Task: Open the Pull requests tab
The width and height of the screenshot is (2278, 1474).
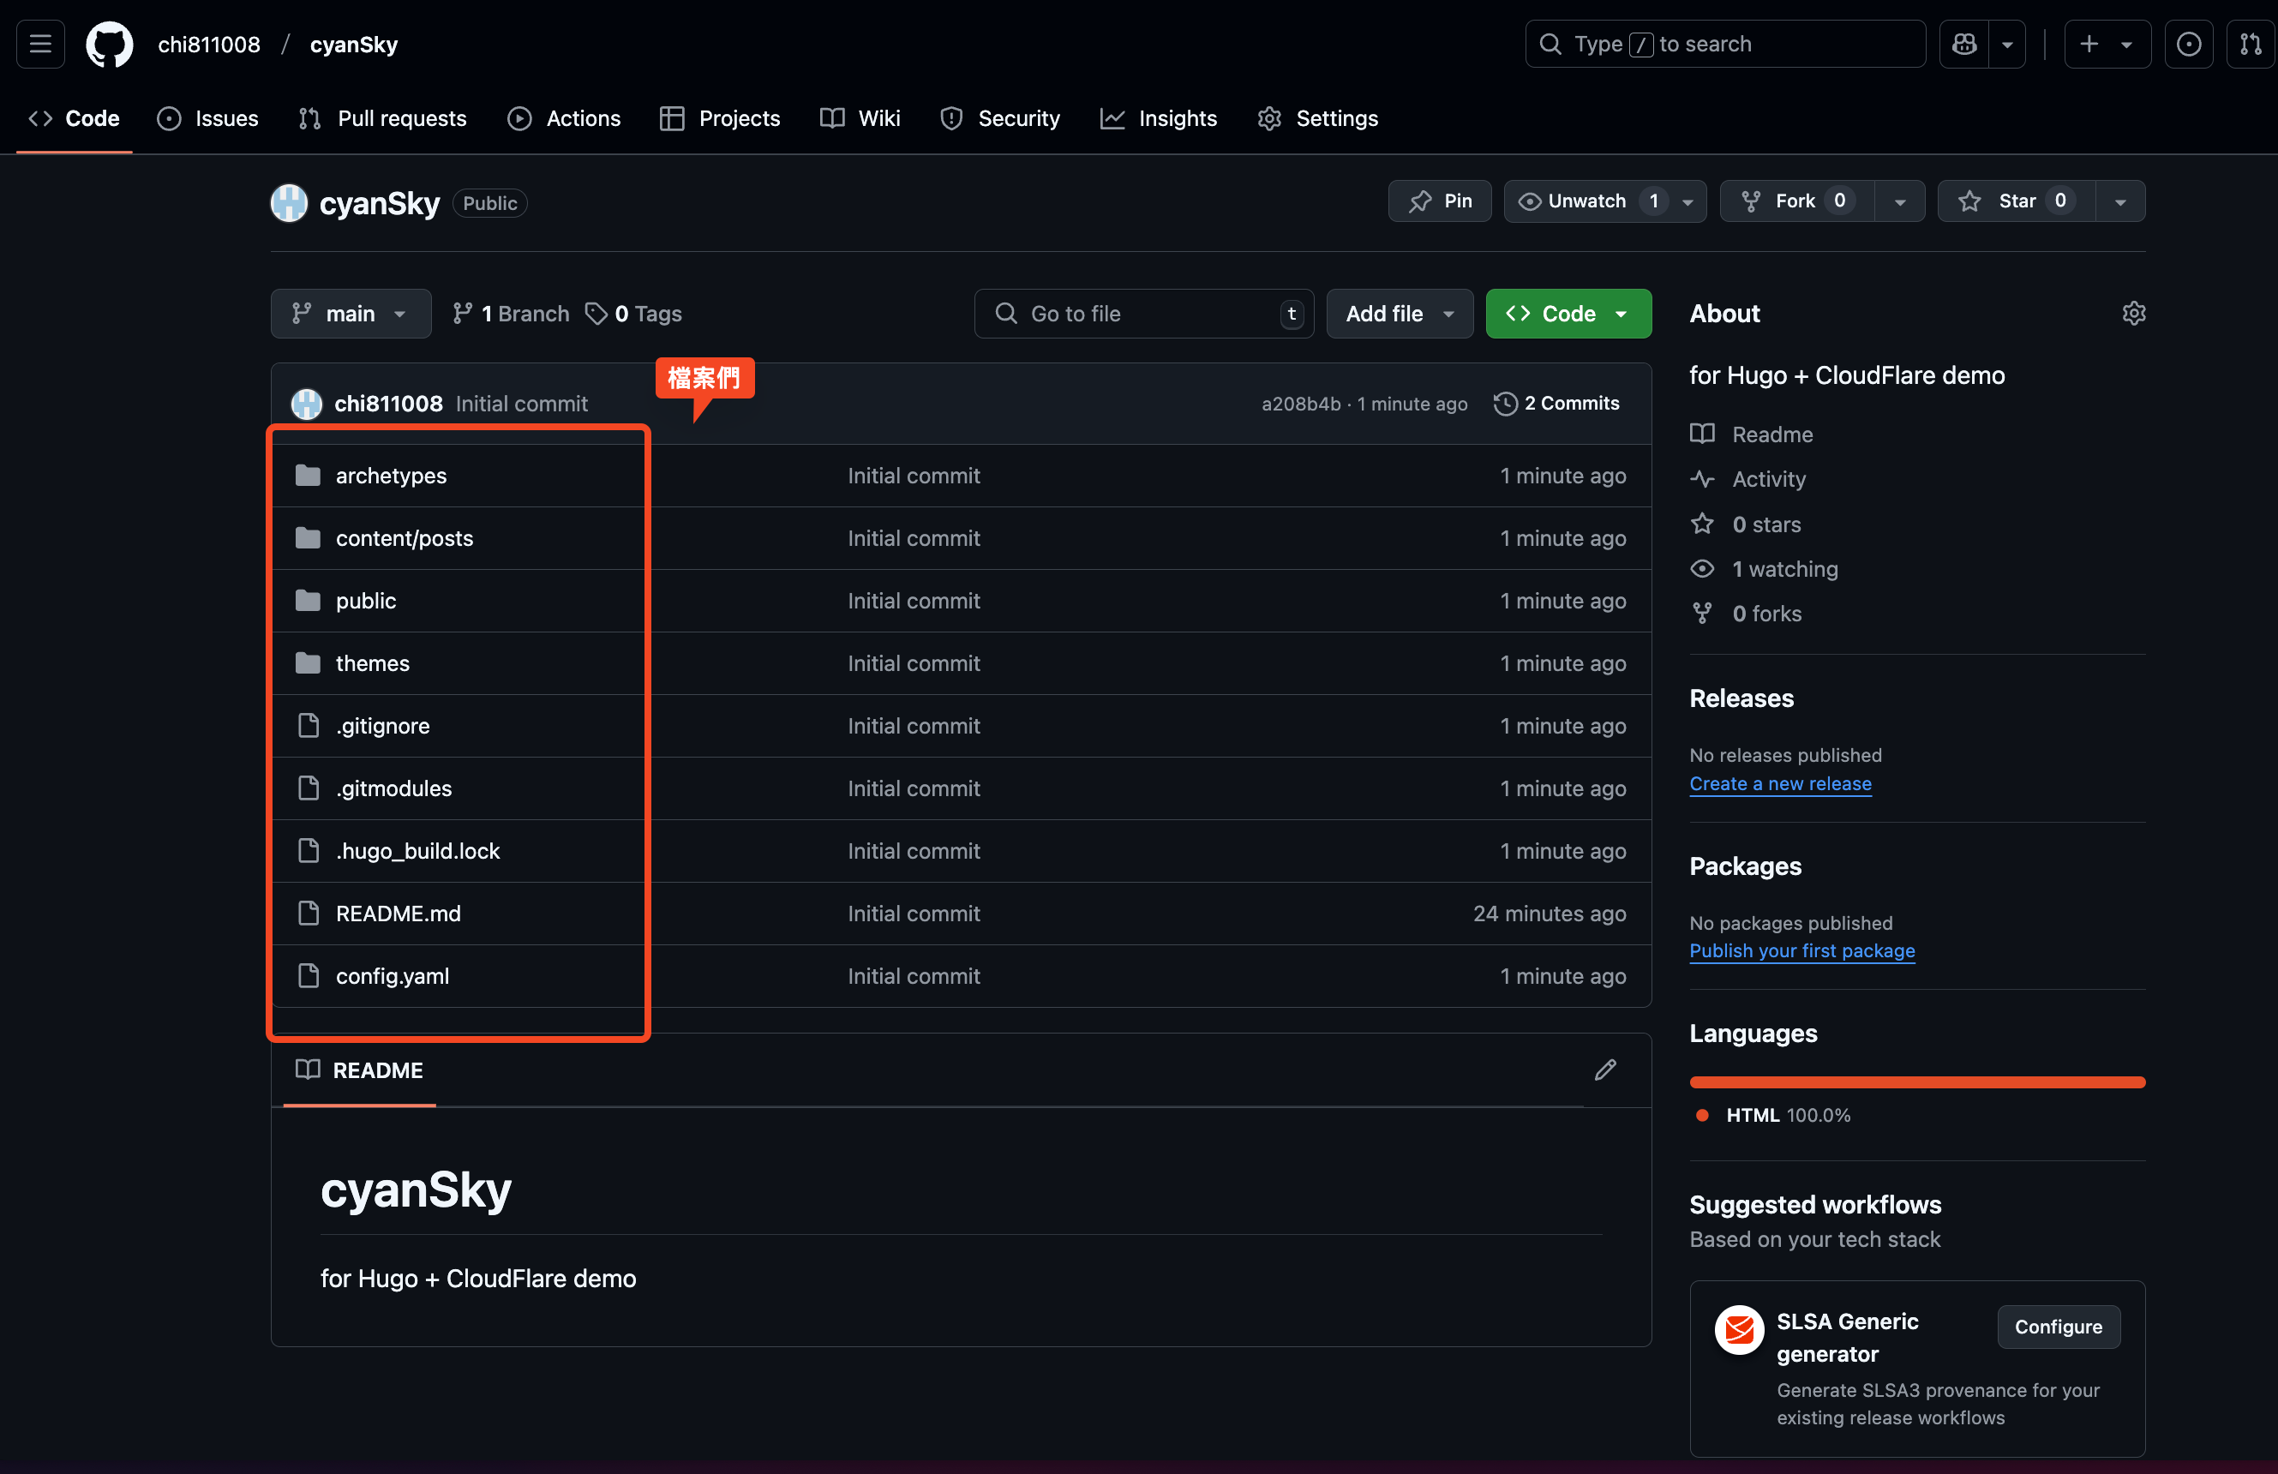Action: 383,118
